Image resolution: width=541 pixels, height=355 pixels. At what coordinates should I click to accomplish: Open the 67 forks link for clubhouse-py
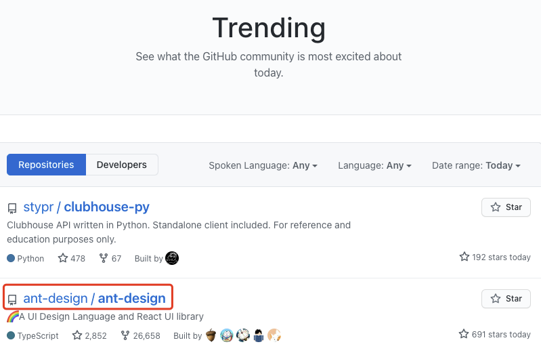click(110, 258)
